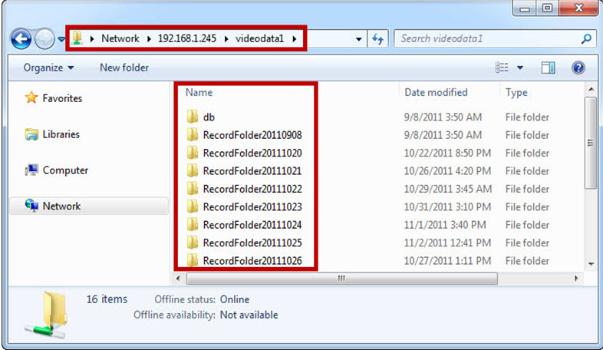Screen dimensions: 603x350
Task: Select the name RecordFolder20111022
Action: point(252,189)
